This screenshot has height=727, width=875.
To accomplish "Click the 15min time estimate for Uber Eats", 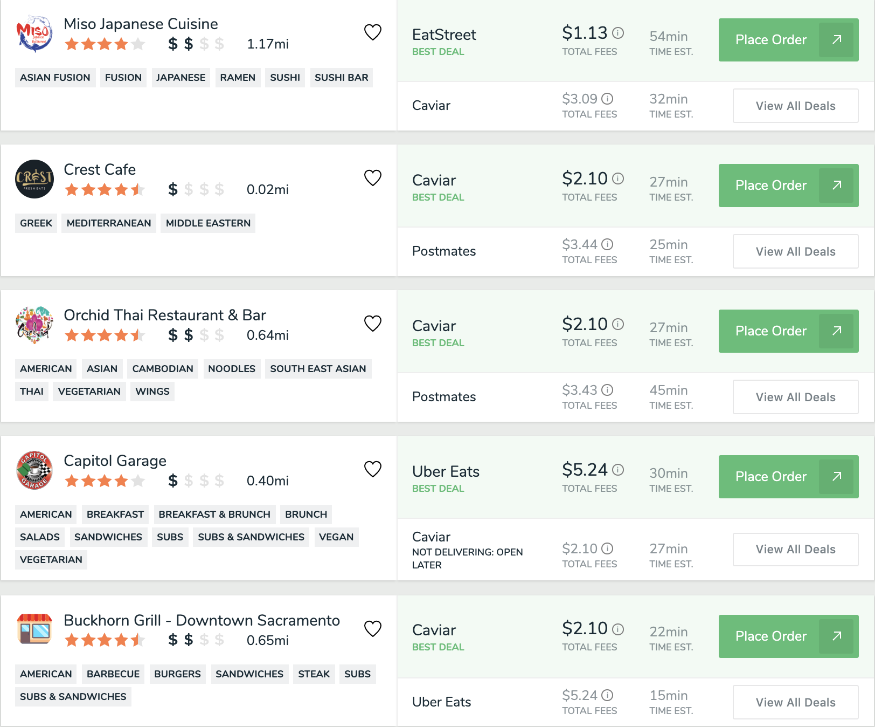I will point(669,696).
